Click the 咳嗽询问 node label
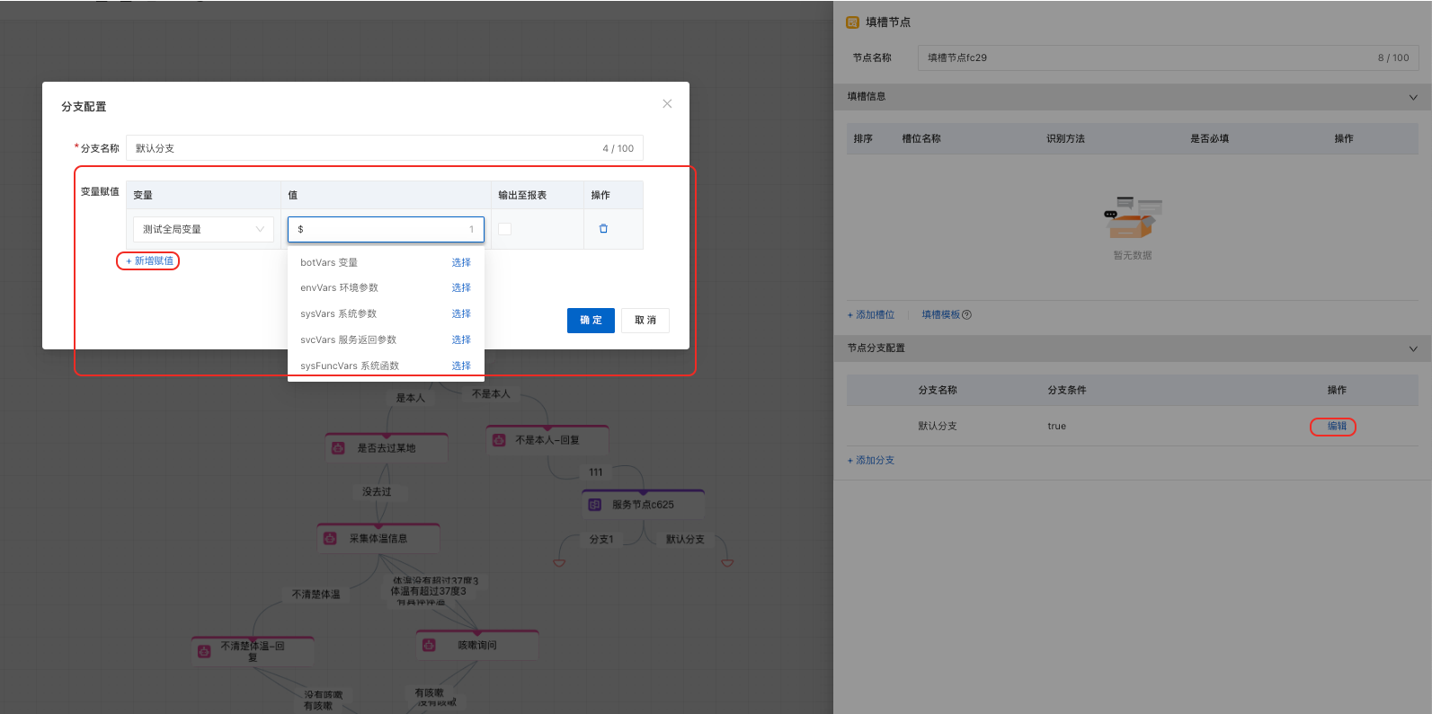The height and width of the screenshot is (714, 1432). click(477, 645)
